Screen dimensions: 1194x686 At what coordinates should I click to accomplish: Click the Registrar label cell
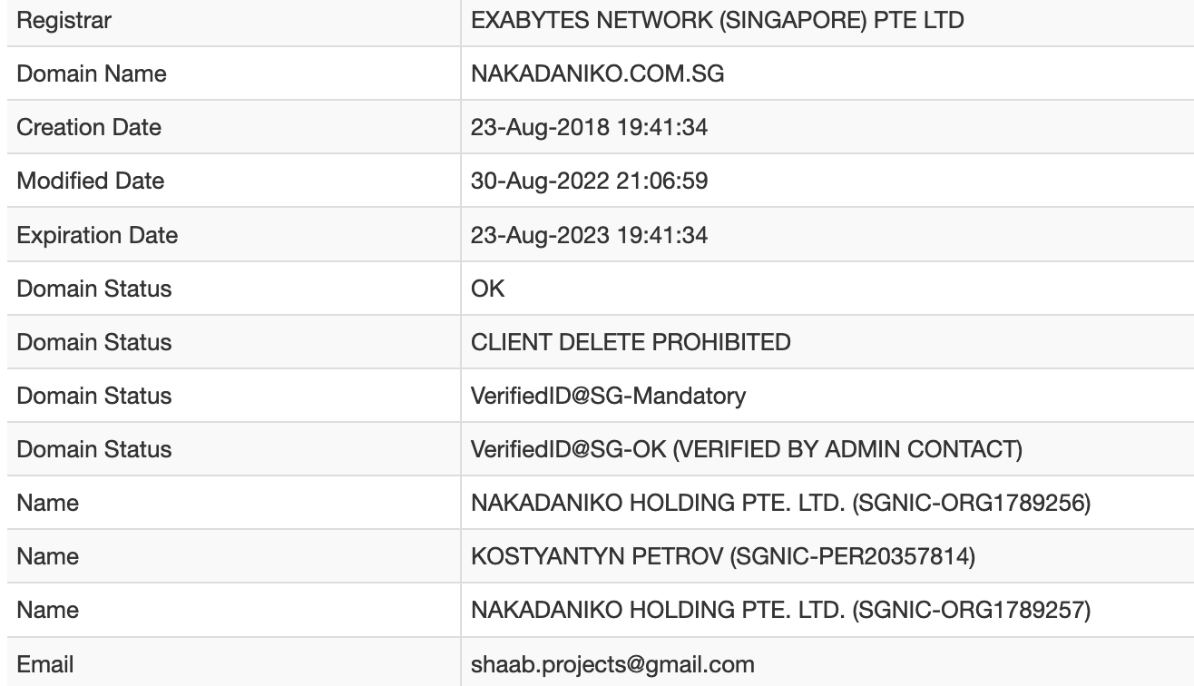[x=64, y=20]
